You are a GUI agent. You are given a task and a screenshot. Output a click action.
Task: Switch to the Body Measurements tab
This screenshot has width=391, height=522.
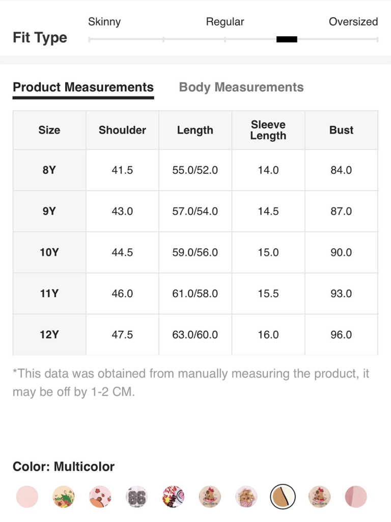point(241,87)
